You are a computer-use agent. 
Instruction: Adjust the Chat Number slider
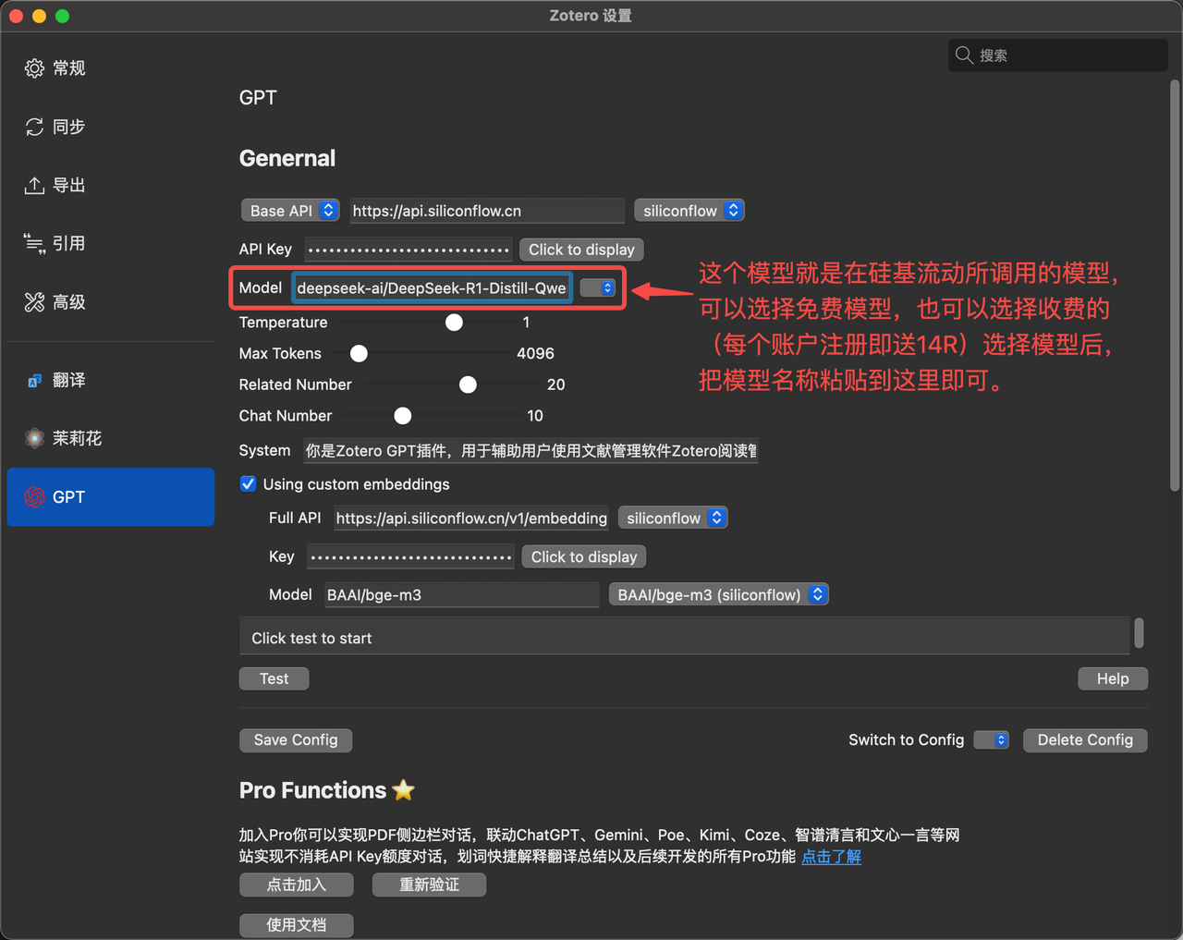click(403, 416)
